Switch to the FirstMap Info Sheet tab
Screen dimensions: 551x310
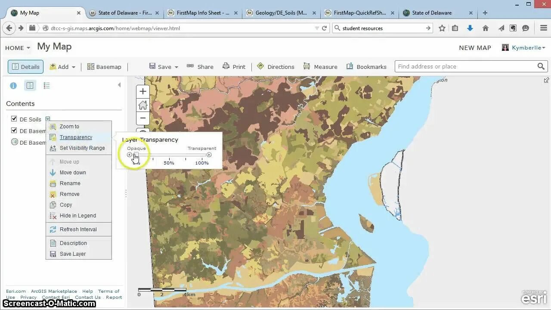click(x=203, y=13)
